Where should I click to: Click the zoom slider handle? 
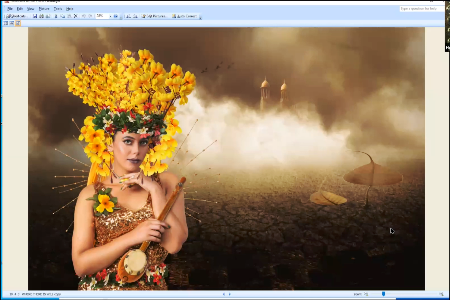(x=384, y=294)
